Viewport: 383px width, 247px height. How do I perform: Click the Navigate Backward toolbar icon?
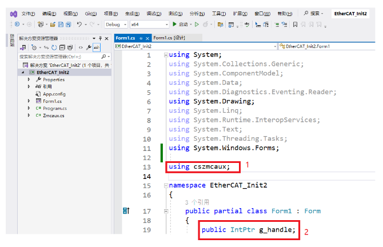click(17, 24)
